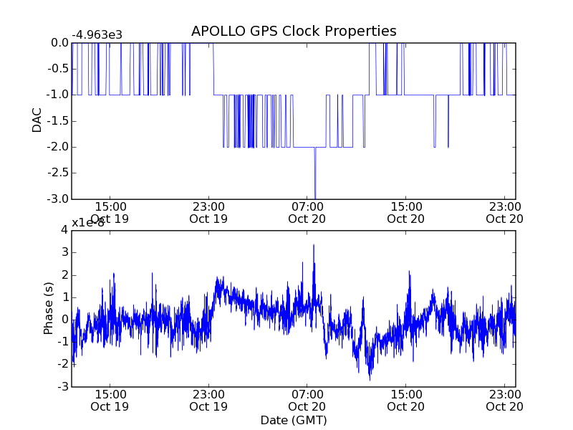573x430 pixels.
Task: Click '15:00 Oct 20' under the DAC plot
Action: [x=405, y=213]
